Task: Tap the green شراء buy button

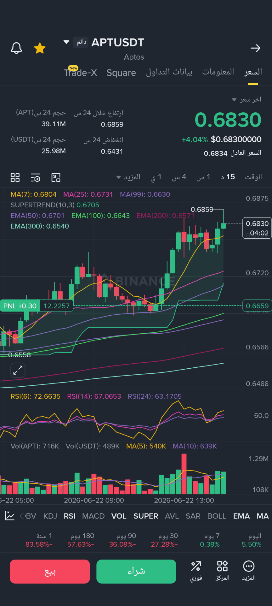Action: tap(136, 572)
